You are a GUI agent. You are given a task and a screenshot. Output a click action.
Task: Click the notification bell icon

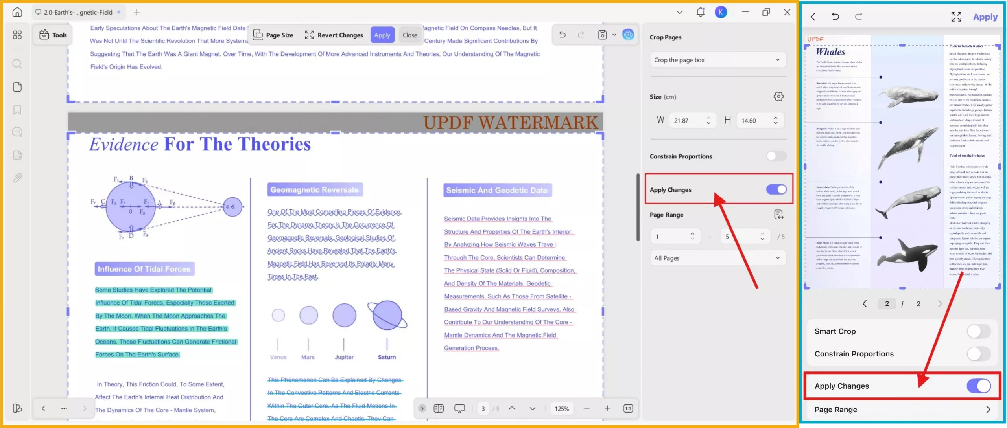pos(701,12)
